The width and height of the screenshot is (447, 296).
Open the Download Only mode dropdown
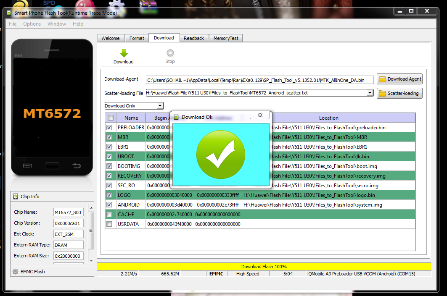click(x=134, y=106)
